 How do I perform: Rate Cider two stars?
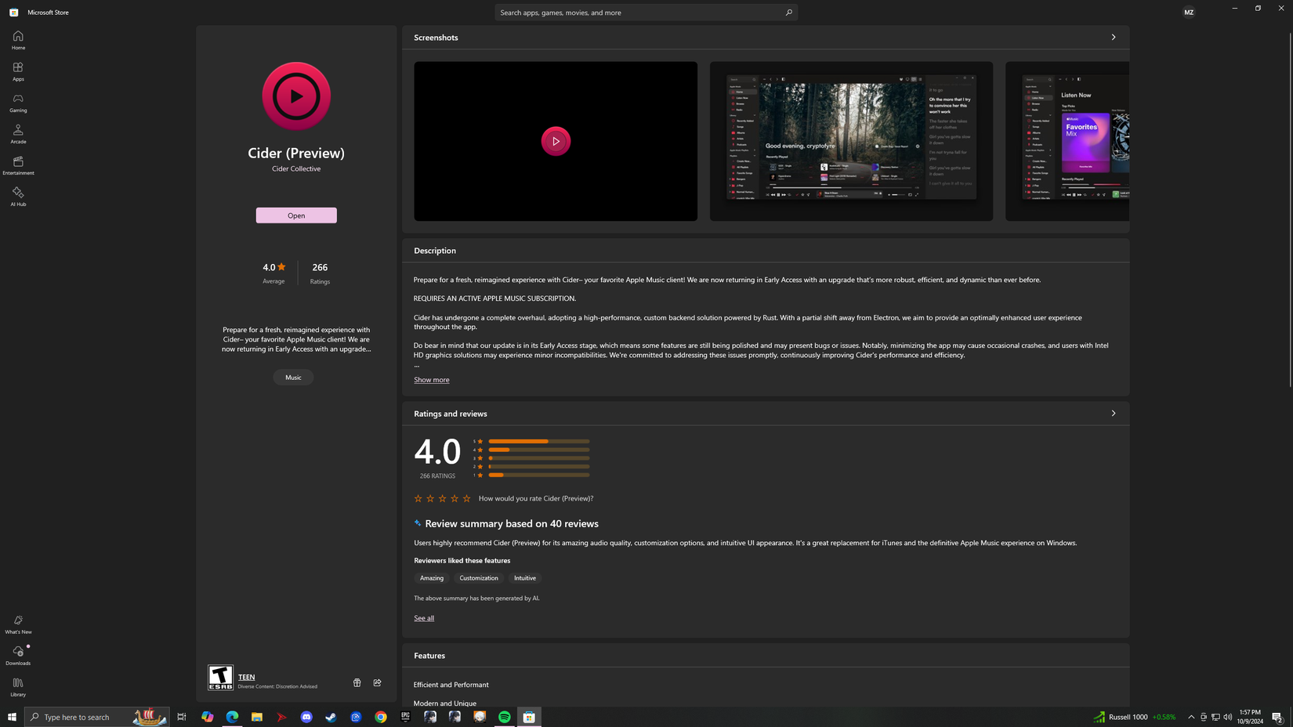click(x=430, y=498)
